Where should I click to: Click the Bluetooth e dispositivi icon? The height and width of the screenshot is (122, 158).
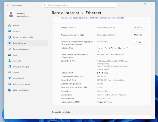tap(10, 37)
